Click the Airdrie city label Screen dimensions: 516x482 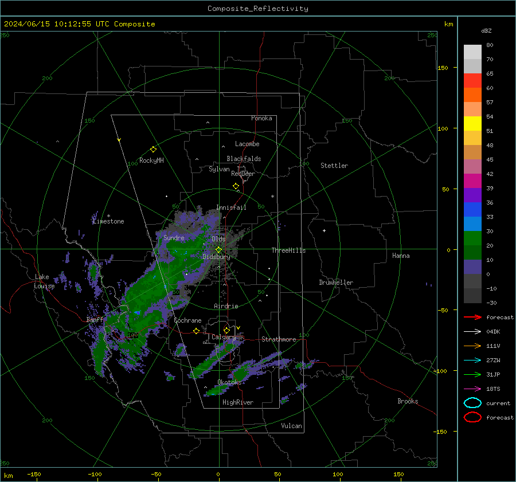(226, 306)
